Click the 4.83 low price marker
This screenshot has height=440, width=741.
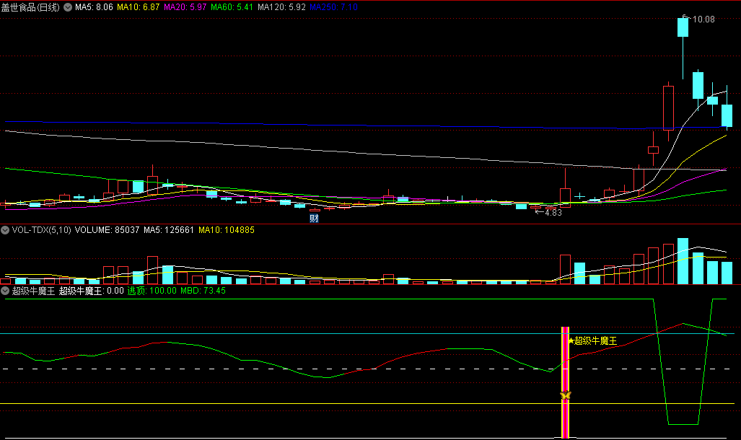tap(553, 213)
